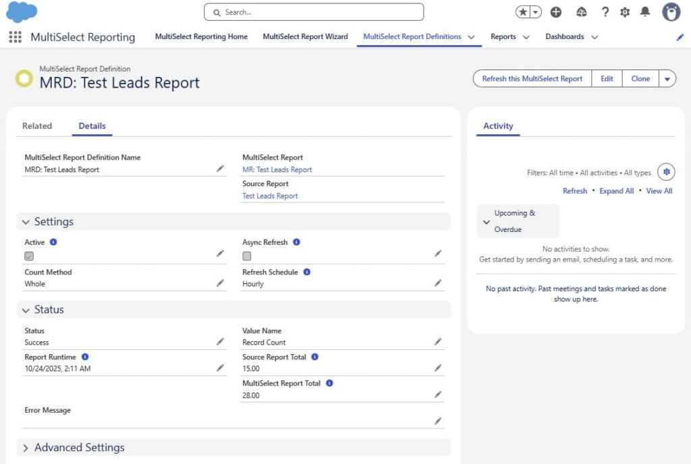Expand the Advanced Settings section

coord(25,447)
